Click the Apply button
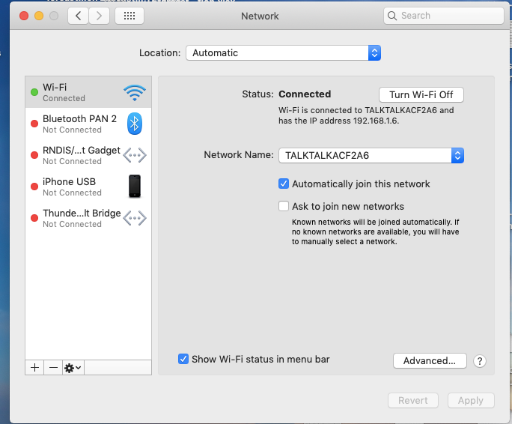Screen dimensions: 512x424 pyautogui.click(x=471, y=401)
